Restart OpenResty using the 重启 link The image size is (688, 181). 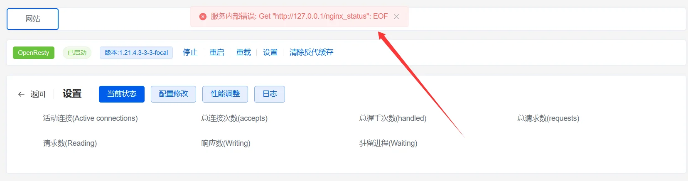pos(217,52)
